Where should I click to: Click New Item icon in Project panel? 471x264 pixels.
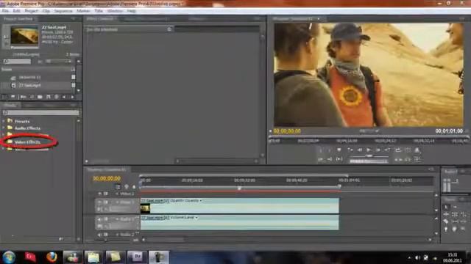(48, 97)
